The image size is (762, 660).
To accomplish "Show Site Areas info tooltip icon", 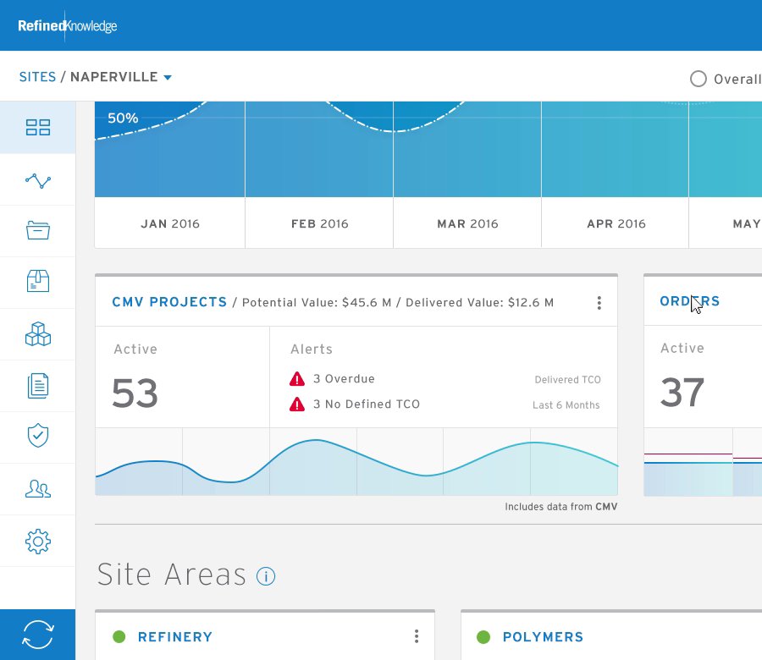I will pyautogui.click(x=266, y=576).
